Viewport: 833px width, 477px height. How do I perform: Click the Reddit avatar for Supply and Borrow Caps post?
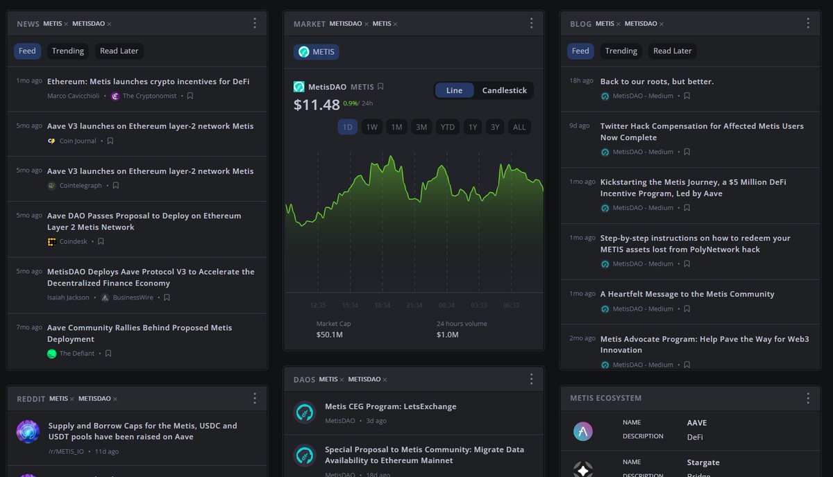[28, 431]
